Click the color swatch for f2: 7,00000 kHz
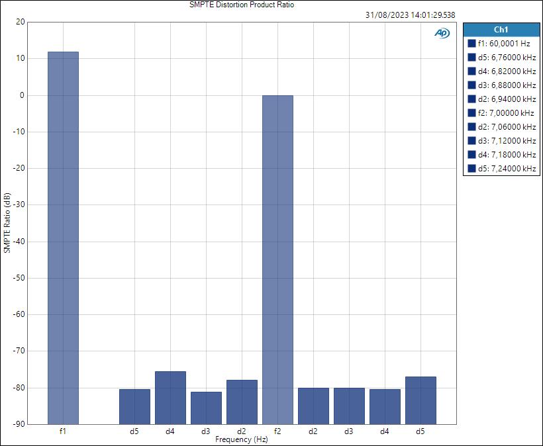Screen dimensions: 543x446 pos(471,112)
